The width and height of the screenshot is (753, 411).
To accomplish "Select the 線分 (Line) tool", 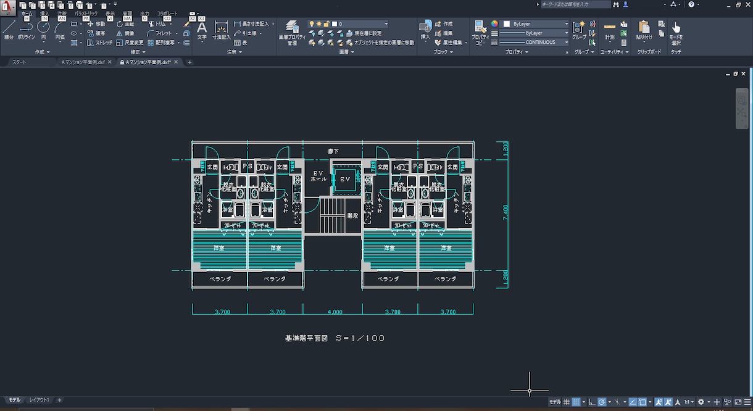I will pos(9,30).
